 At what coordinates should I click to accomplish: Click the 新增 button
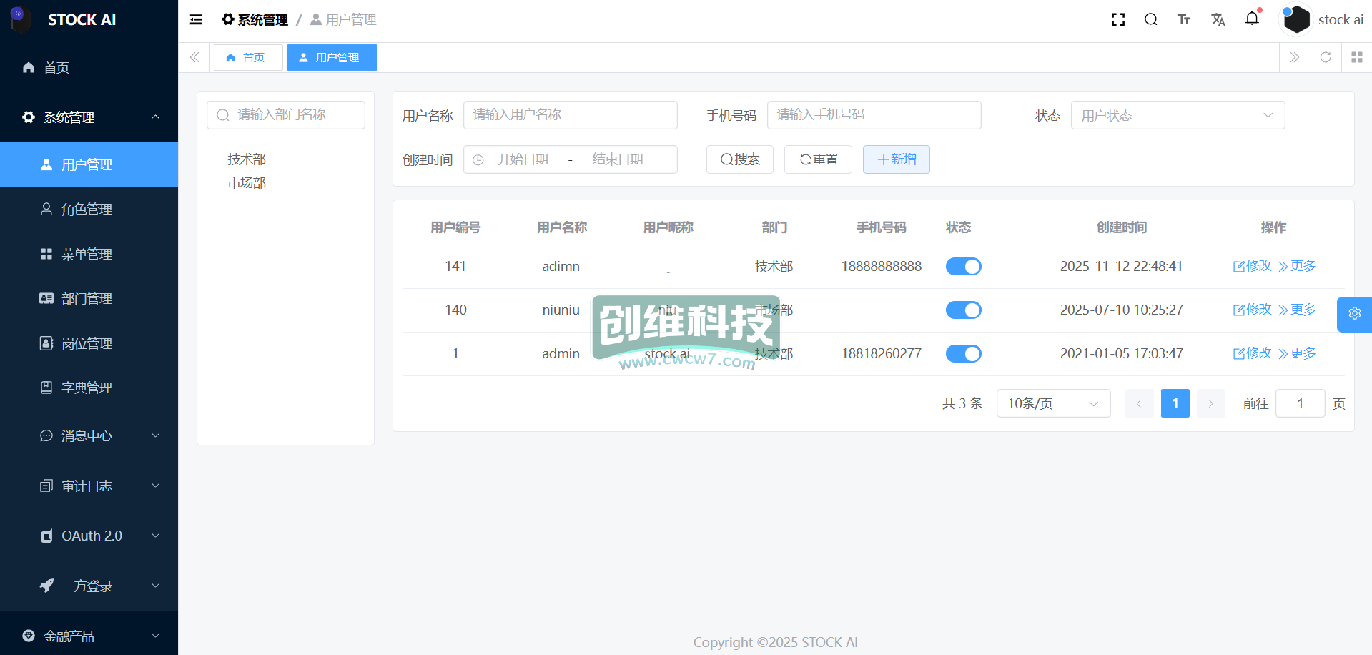click(896, 159)
